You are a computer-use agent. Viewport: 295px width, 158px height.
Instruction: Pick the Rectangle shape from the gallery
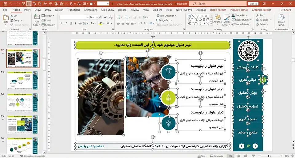coord(200,16)
